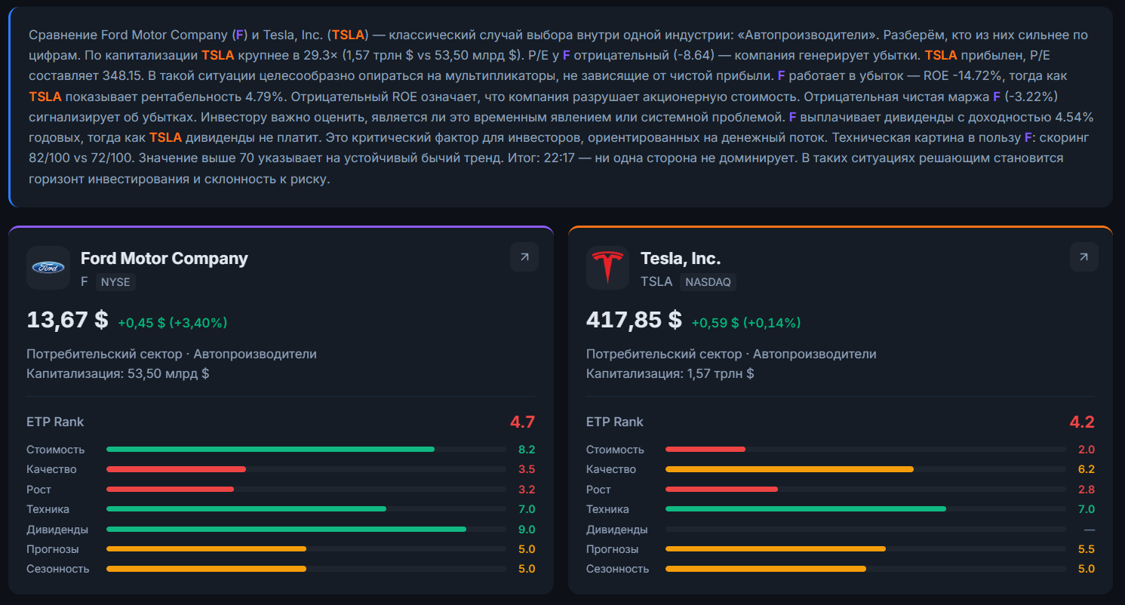Click the Техника label in the Tesla card

pyautogui.click(x=607, y=509)
